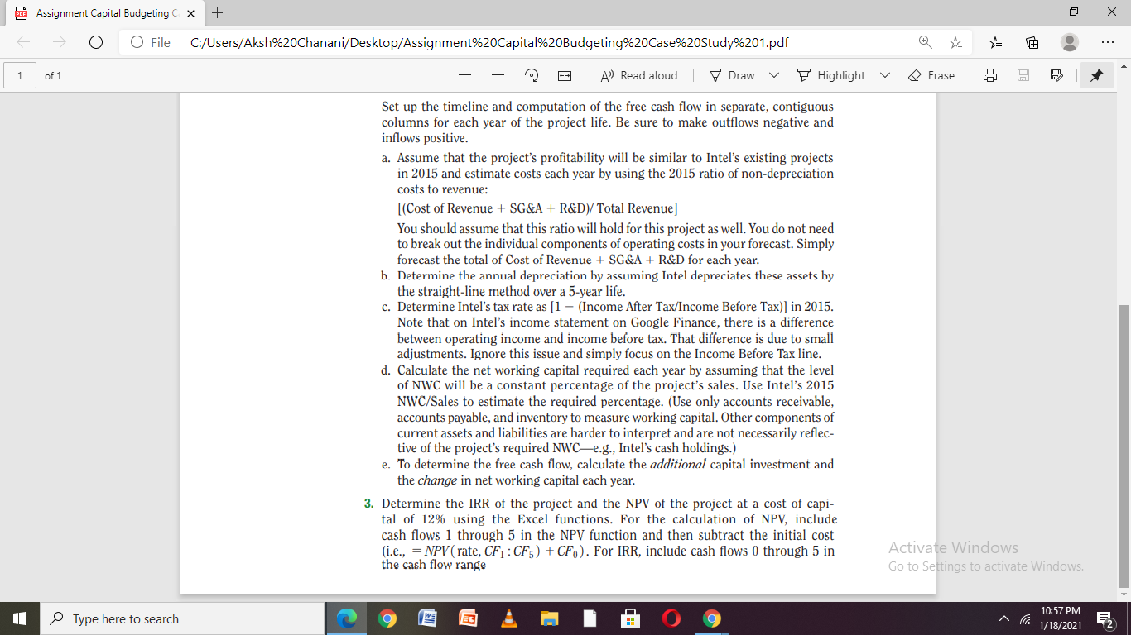
Task: Click the page number input field
Action: [x=20, y=75]
